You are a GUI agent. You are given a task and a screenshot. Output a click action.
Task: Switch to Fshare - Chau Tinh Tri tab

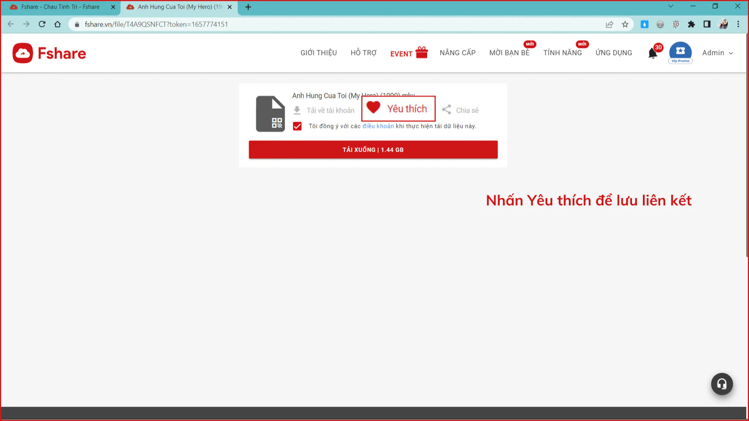60,7
